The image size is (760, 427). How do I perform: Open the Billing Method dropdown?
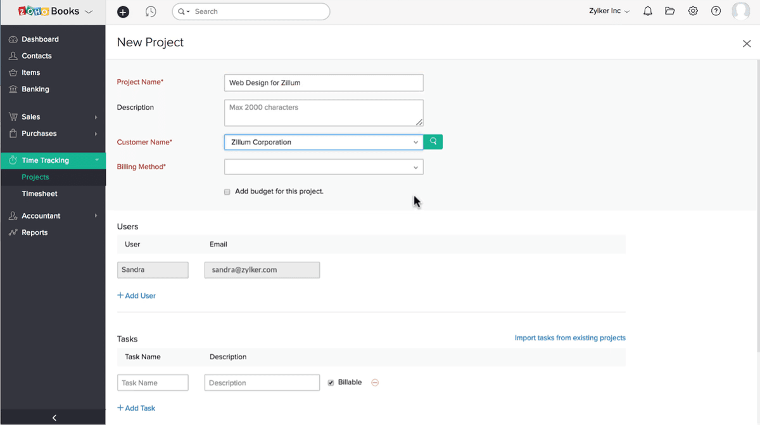[323, 167]
